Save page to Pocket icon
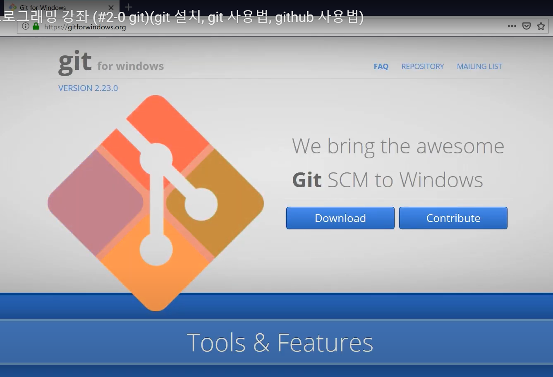This screenshot has width=553, height=377. click(x=527, y=26)
